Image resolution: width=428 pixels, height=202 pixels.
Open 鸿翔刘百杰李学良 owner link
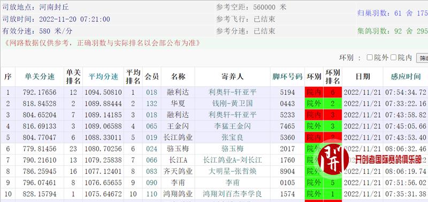tap(232, 194)
